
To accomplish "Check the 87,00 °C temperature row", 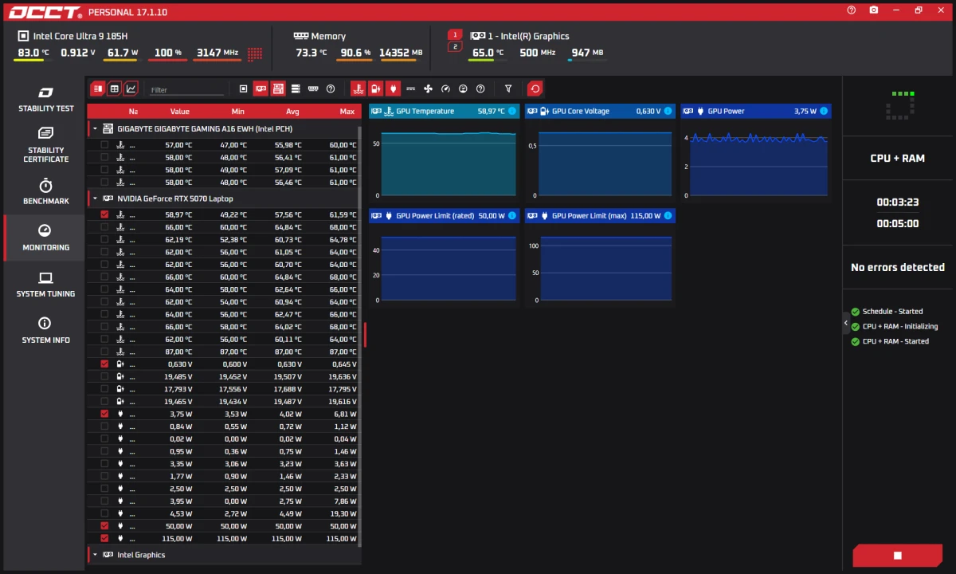I will [104, 352].
